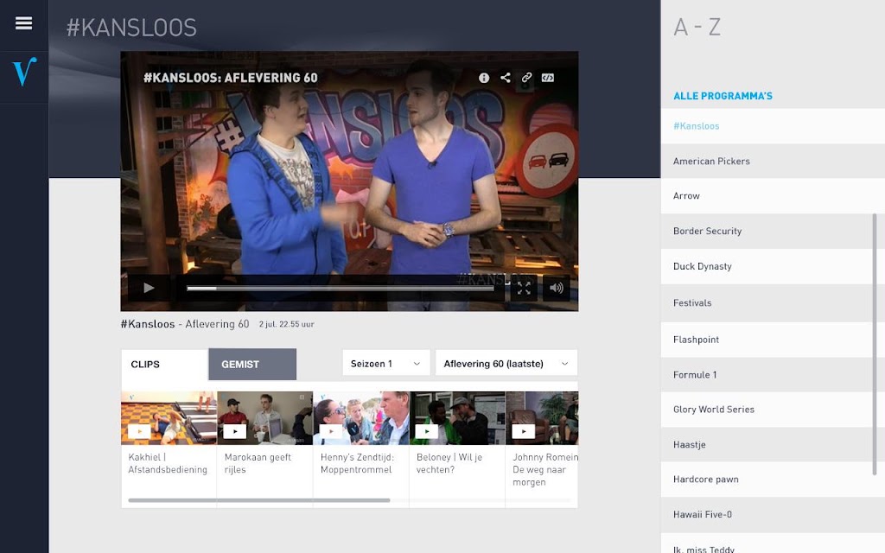The height and width of the screenshot is (553, 885).
Task: Switch to the Gemist tab
Action: tap(252, 365)
